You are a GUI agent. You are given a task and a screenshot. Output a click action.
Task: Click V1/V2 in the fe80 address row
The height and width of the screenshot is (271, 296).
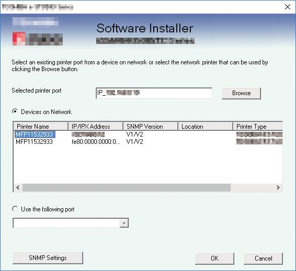pos(134,142)
